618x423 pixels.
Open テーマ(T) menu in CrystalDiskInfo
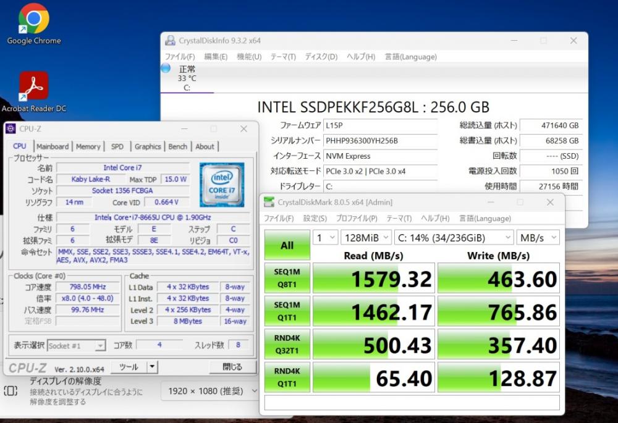(283, 57)
